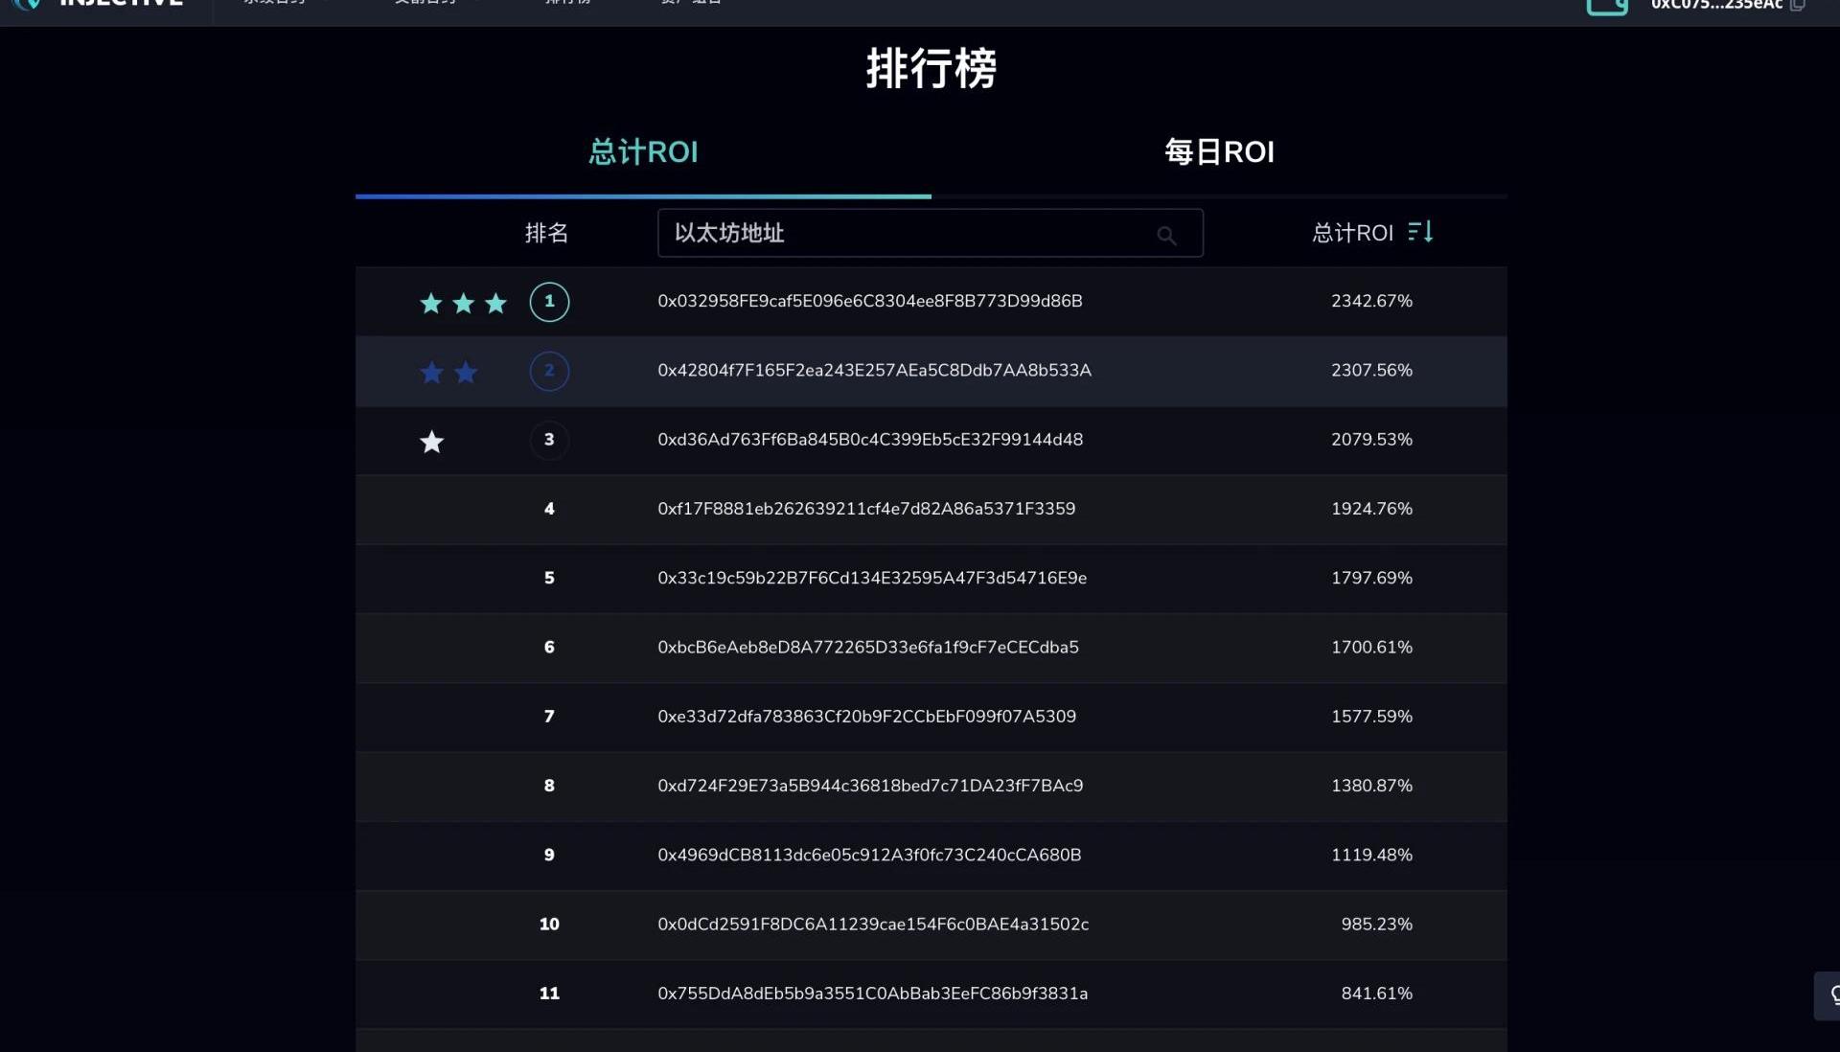Click the 总计ROI column header
Image resolution: width=1840 pixels, height=1052 pixels.
pyautogui.click(x=1351, y=233)
